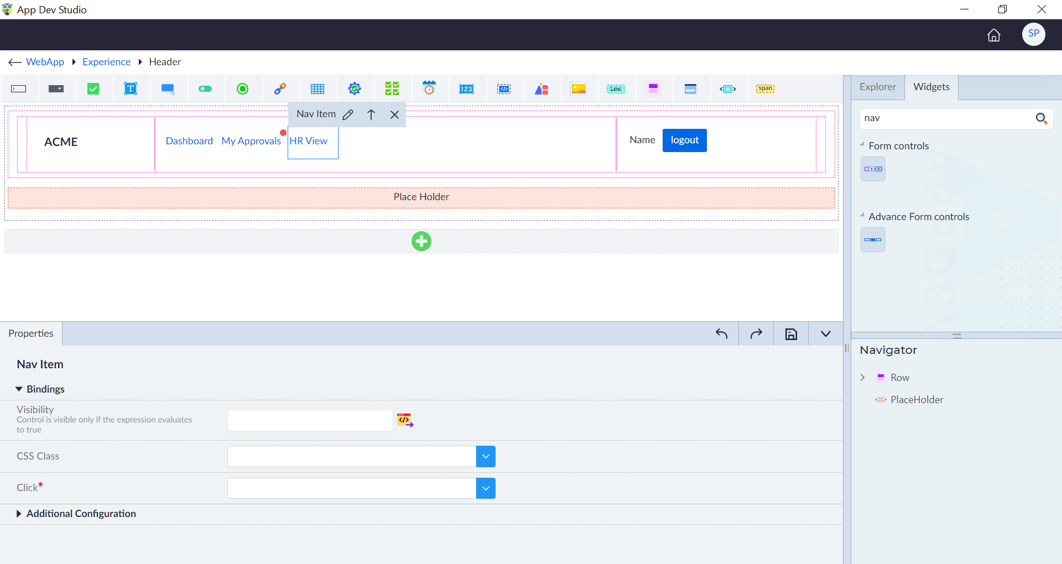Select the span widget icon
1062x564 pixels.
pos(766,88)
